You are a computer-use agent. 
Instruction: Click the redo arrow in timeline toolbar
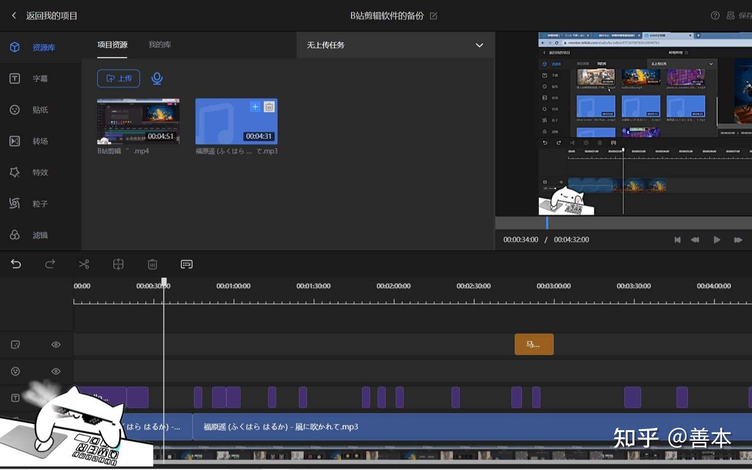tap(50, 264)
